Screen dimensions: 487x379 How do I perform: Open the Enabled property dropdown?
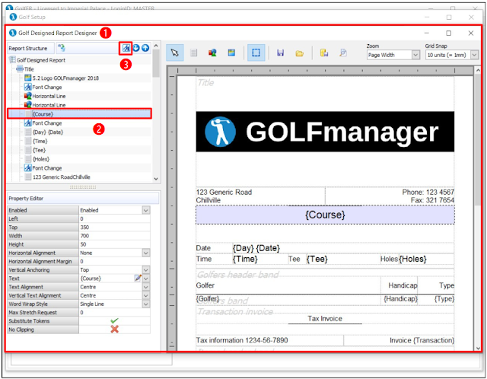click(x=145, y=210)
